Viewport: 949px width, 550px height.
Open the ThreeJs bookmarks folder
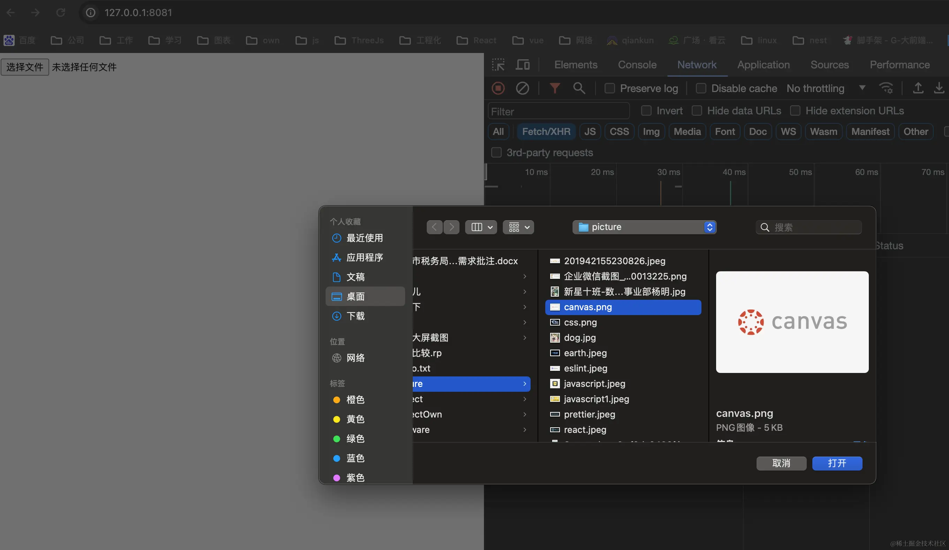pos(359,40)
